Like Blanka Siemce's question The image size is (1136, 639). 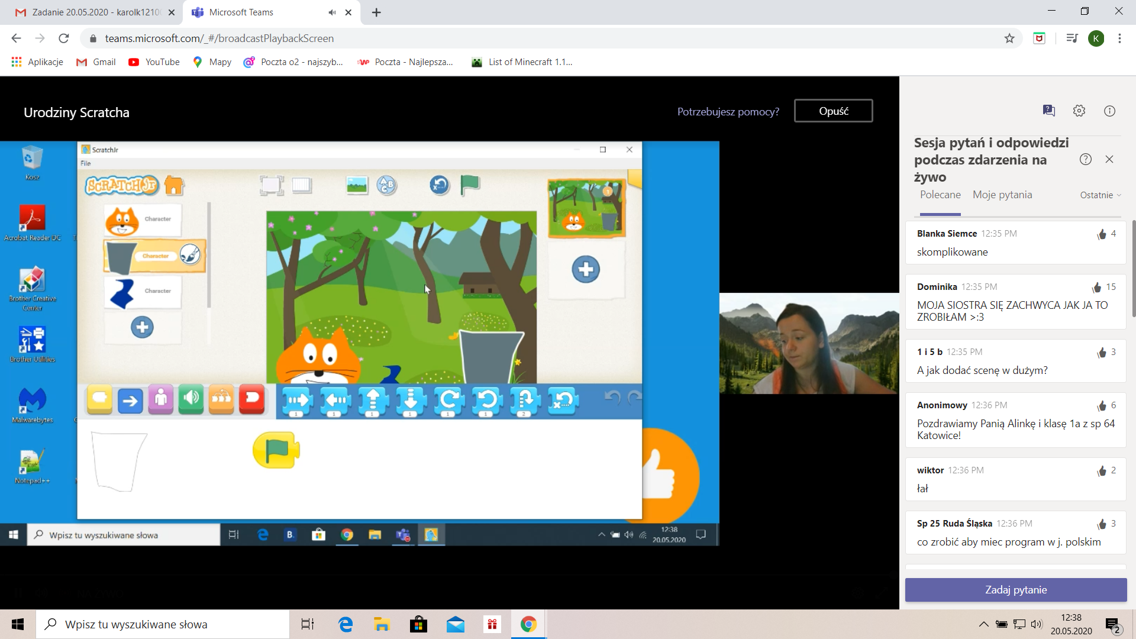point(1102,234)
